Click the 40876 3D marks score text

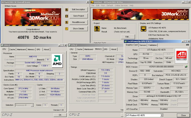click(34, 37)
